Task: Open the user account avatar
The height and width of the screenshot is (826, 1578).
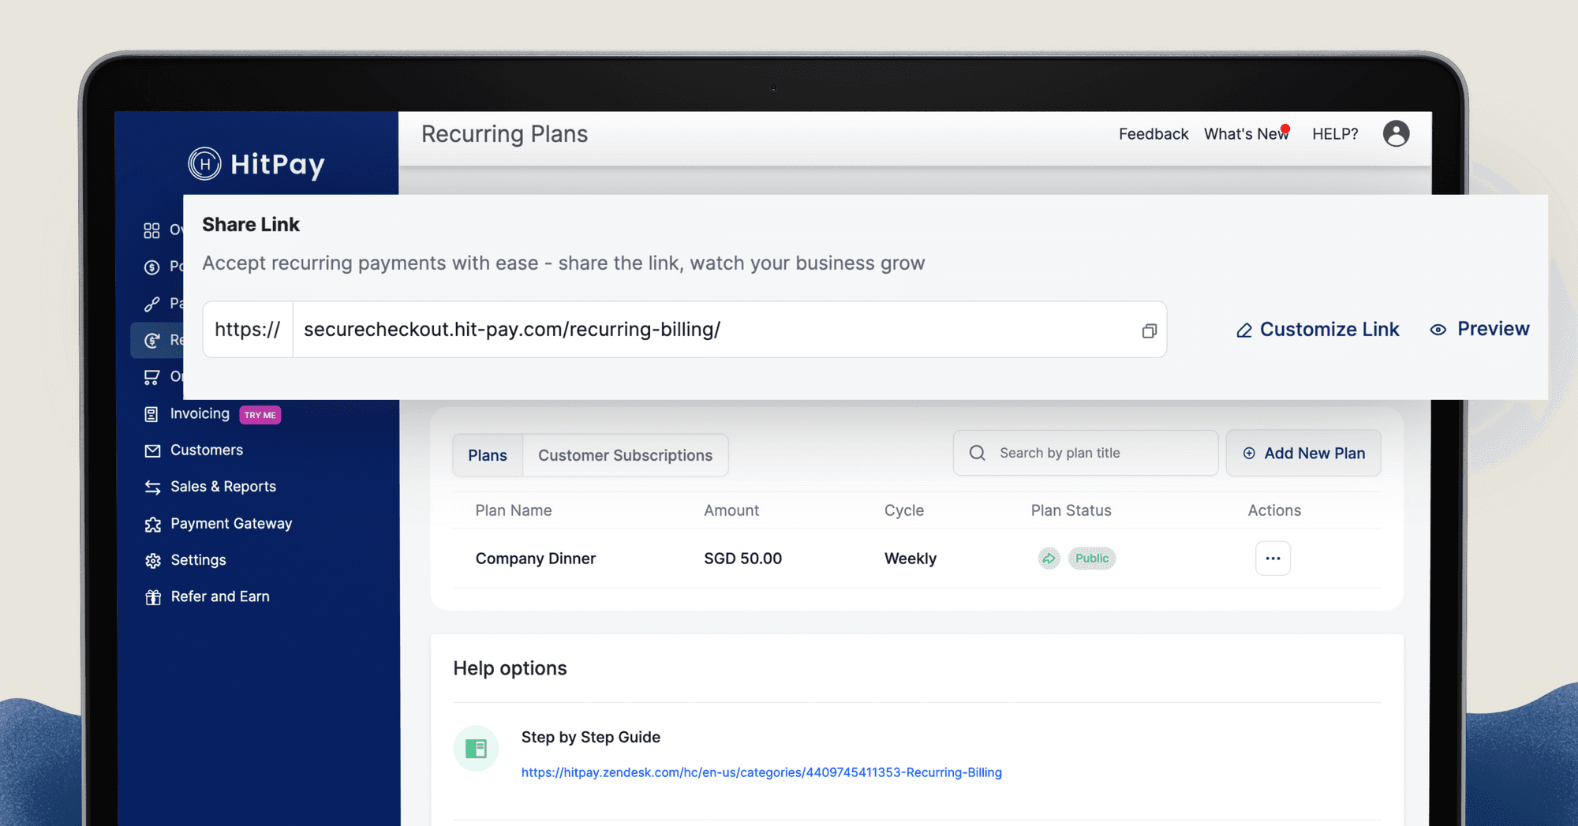Action: [x=1396, y=133]
